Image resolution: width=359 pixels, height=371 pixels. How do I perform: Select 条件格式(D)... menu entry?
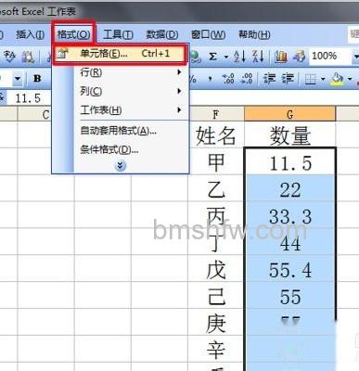121,150
